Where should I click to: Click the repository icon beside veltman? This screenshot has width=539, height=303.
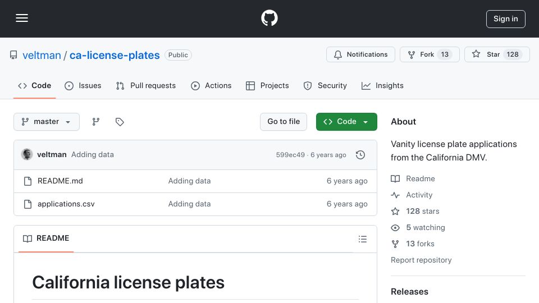[13, 55]
